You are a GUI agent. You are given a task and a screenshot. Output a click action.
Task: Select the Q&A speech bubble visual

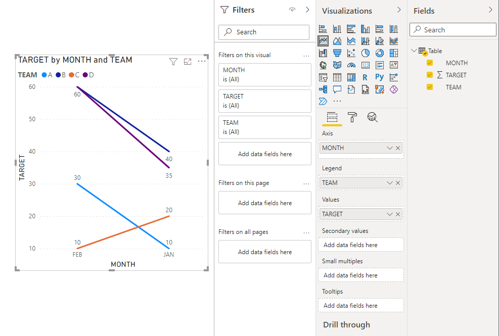(337, 89)
